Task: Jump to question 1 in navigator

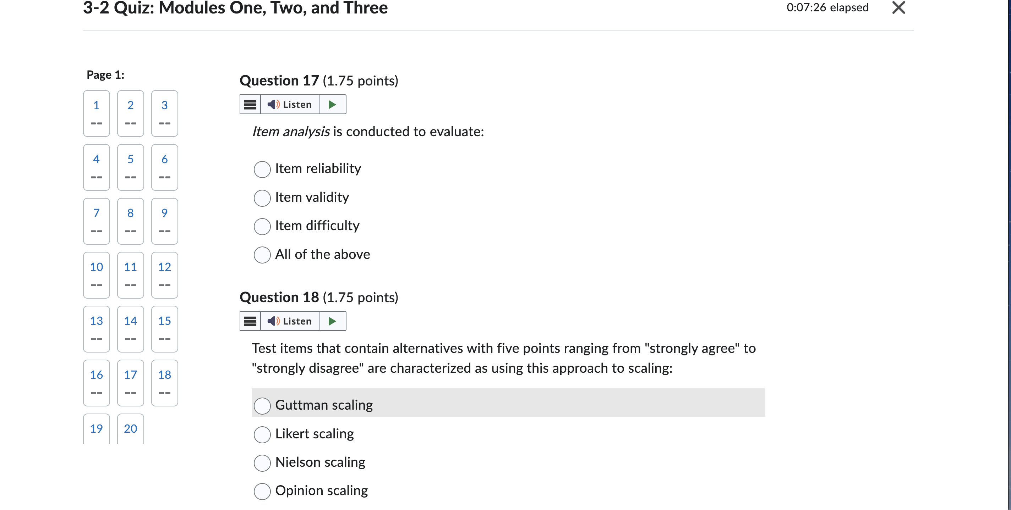Action: pos(97,113)
